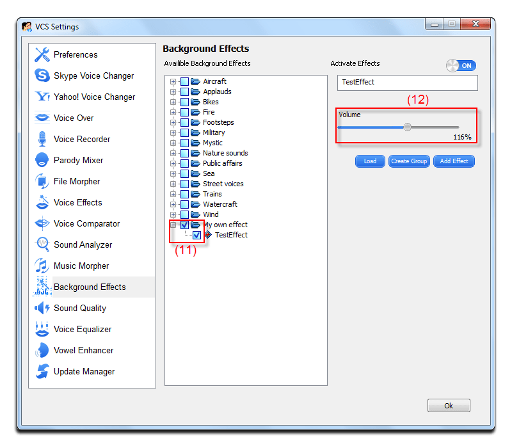Image resolution: width=512 pixels, height=448 pixels.
Task: Check the Aircraft checkbox
Action: click(186, 81)
